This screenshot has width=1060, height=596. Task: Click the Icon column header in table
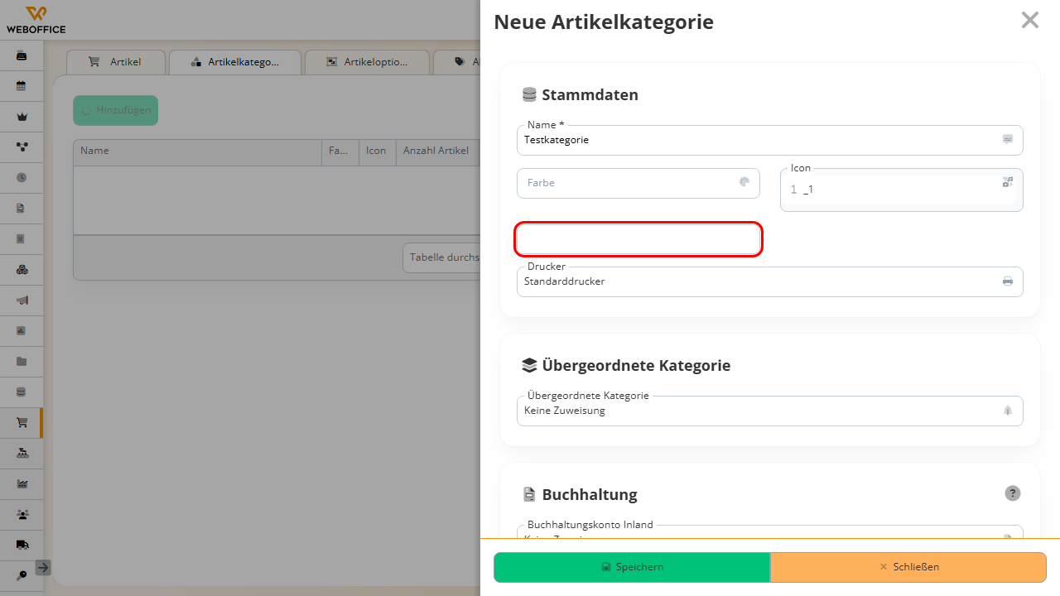pos(377,151)
